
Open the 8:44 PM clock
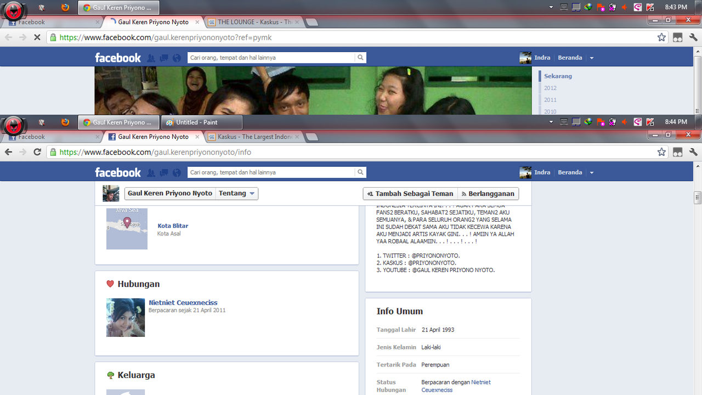click(x=676, y=122)
